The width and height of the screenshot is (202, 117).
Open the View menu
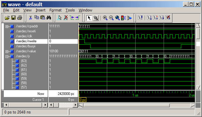[x=27, y=10]
